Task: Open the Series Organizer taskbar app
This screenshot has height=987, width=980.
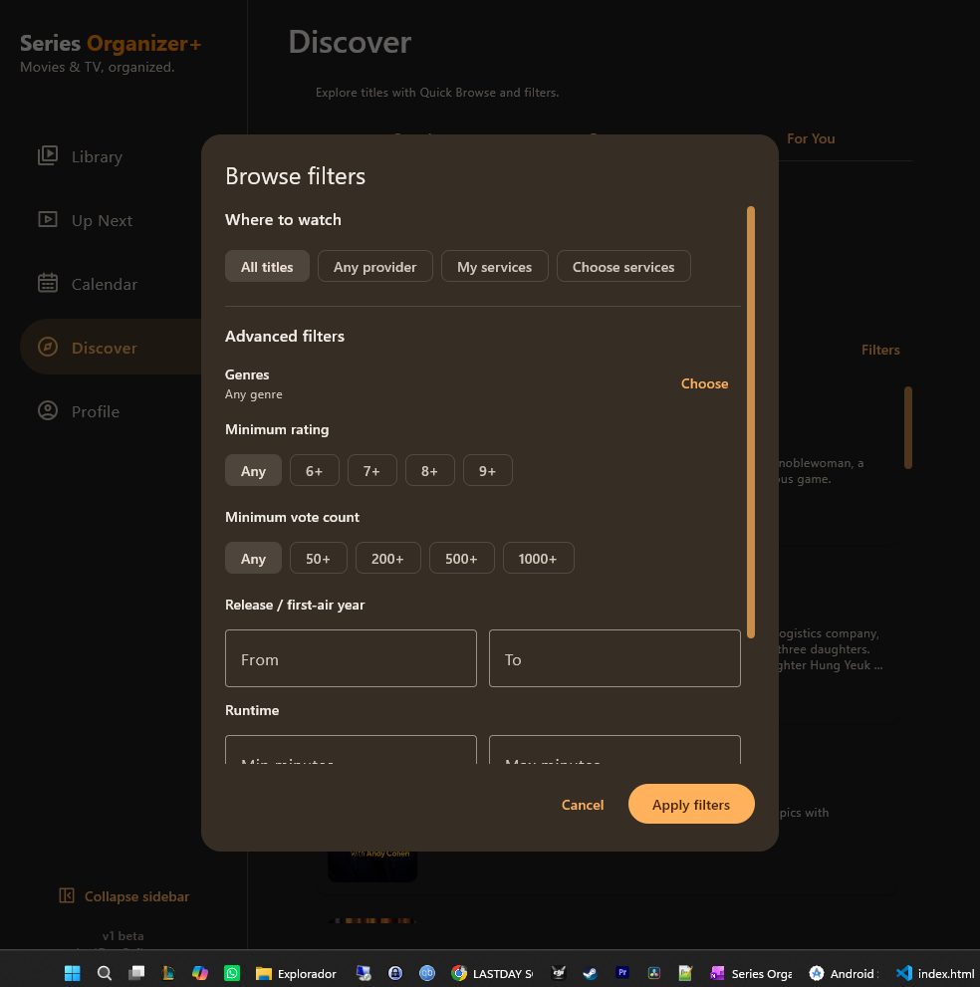Action: pyautogui.click(x=752, y=973)
